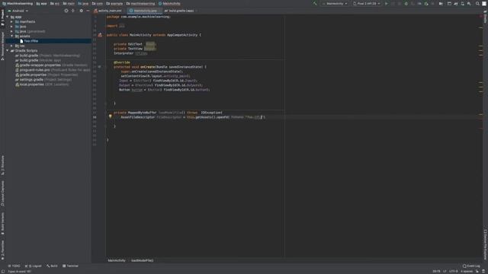Open the Device File Explorer side panel
The height and width of the screenshot is (274, 488).
(485, 245)
